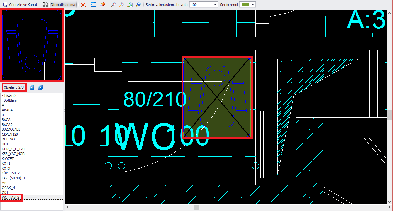Click the red X delete icon
This screenshot has height=211, width=393.
83,5
